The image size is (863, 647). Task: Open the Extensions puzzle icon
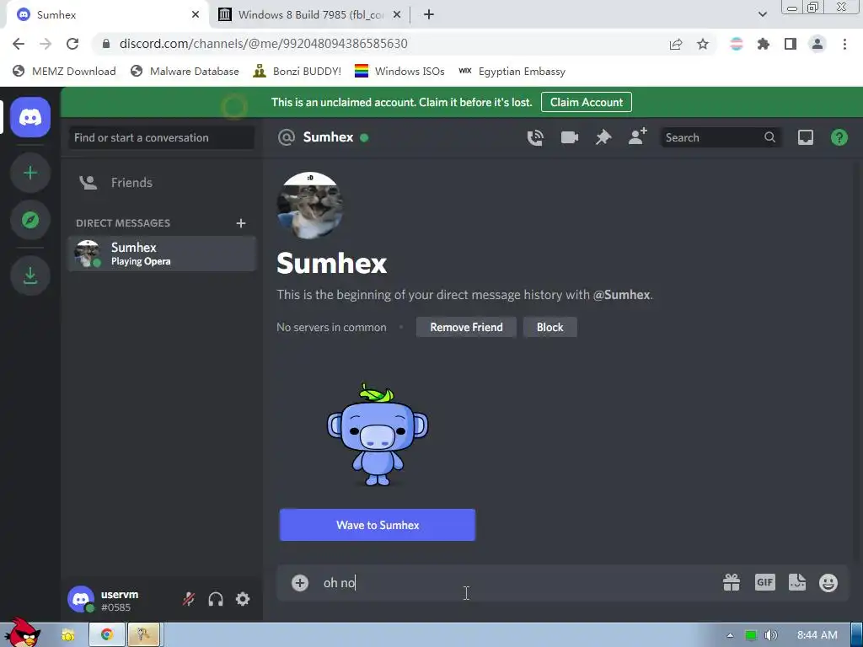[x=764, y=44]
